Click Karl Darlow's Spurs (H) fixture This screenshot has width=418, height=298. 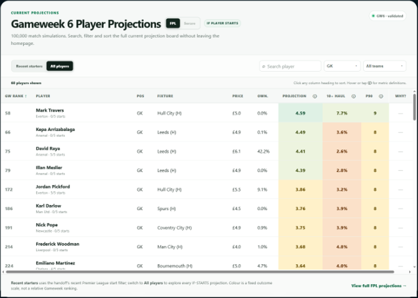click(x=167, y=209)
